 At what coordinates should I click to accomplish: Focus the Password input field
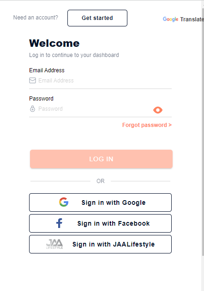click(94, 109)
